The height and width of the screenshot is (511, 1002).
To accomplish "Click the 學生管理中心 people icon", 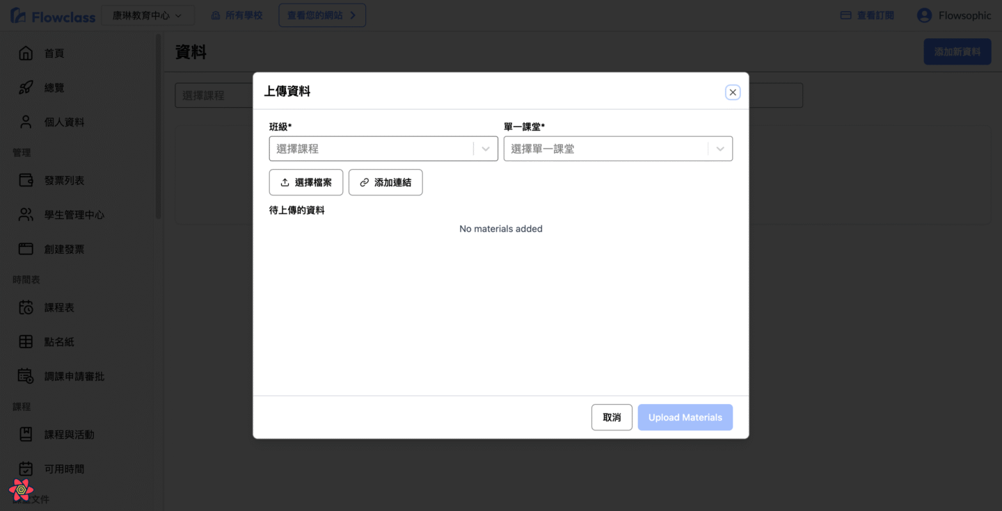I will coord(26,215).
